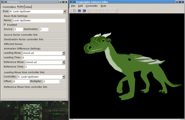
Task: Open the Rule menu
Action: [104, 6]
